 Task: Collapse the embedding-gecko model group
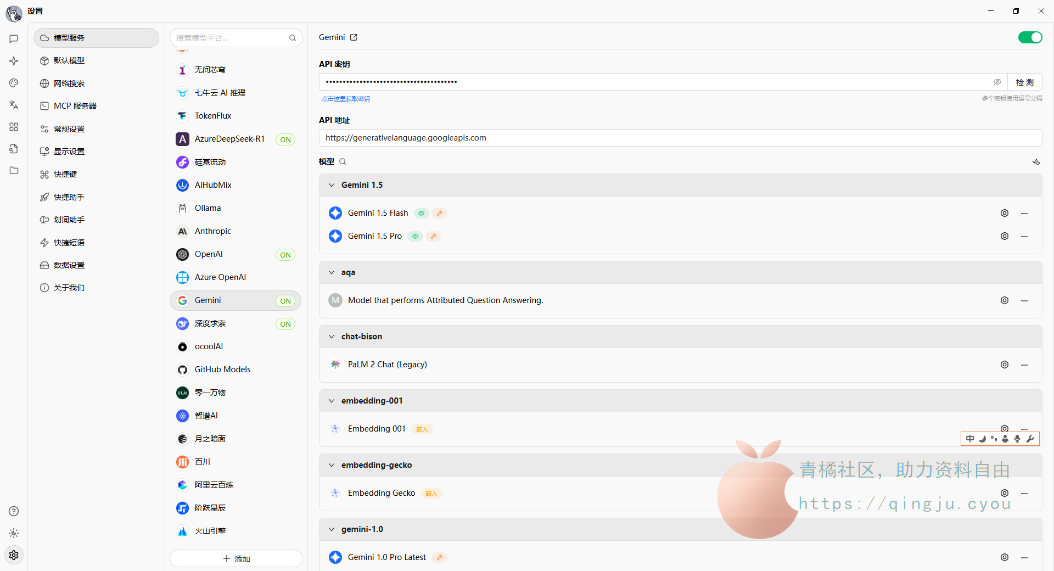(x=332, y=465)
